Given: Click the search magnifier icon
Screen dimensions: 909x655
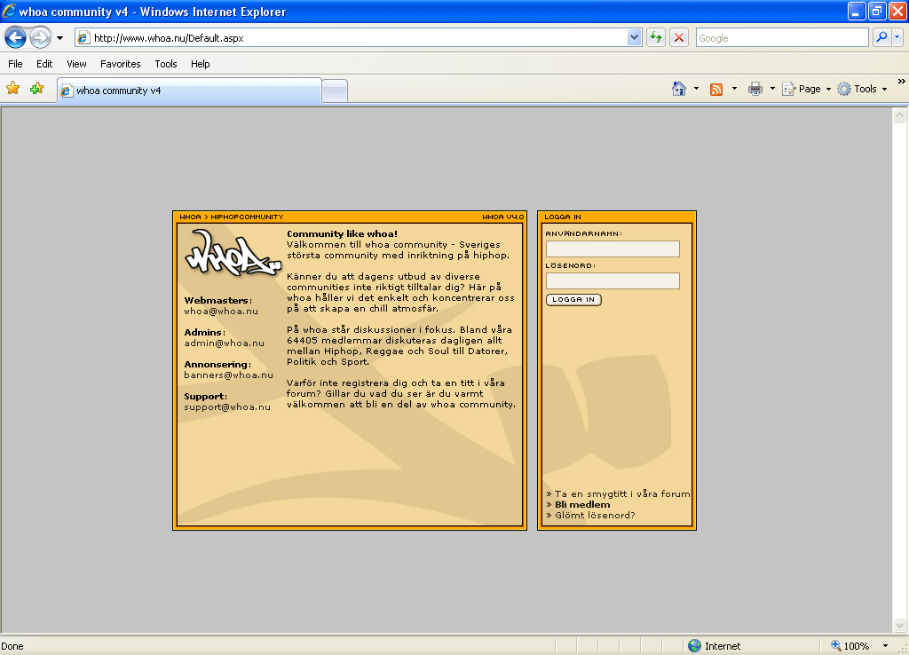Looking at the screenshot, I should point(881,37).
